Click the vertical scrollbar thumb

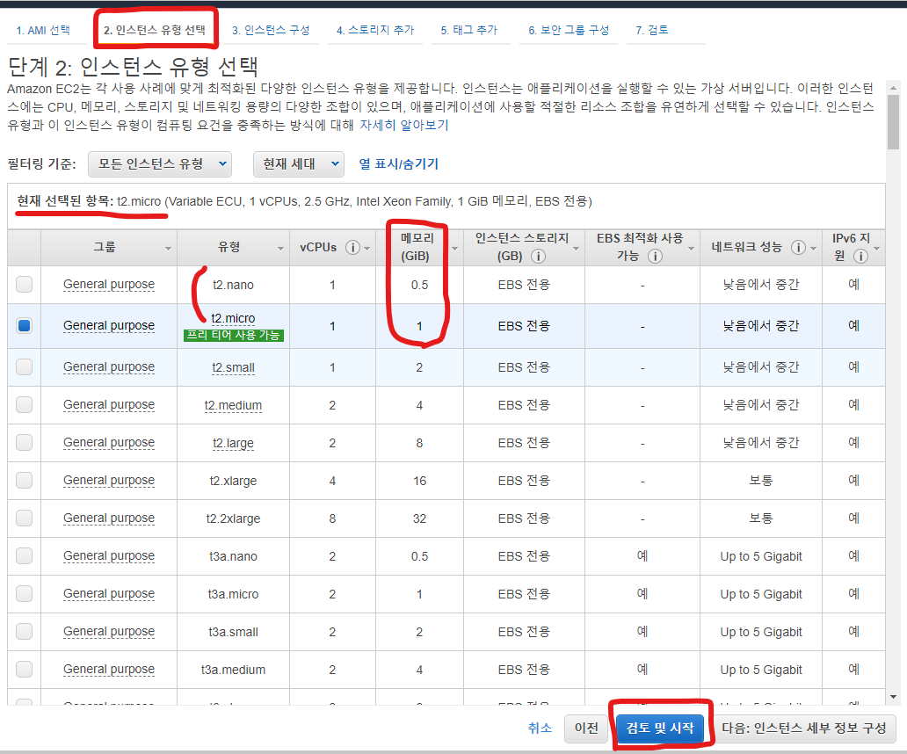click(x=893, y=121)
